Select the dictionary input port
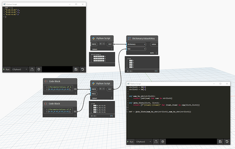Screen dimensions: 235x149 [136, 44]
